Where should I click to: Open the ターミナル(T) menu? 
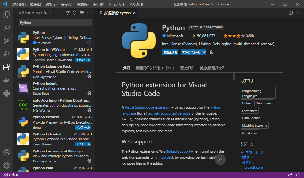point(117,4)
